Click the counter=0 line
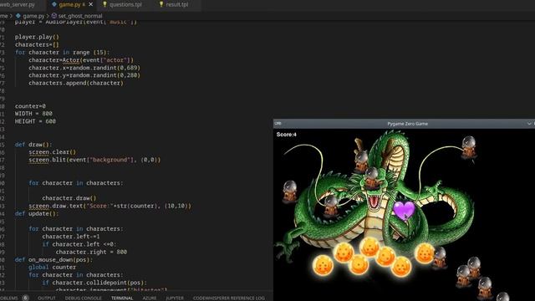Viewport: 535px width, 301px height. point(30,106)
